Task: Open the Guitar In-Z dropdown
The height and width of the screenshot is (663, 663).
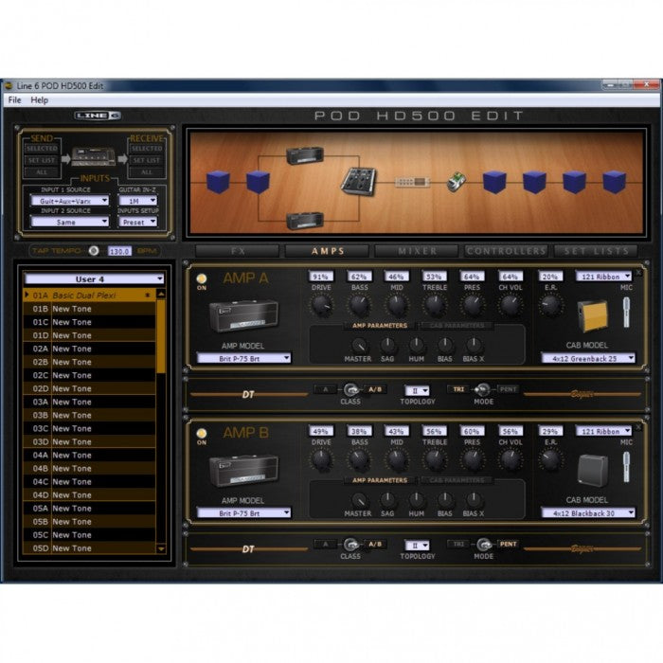Action: [138, 201]
